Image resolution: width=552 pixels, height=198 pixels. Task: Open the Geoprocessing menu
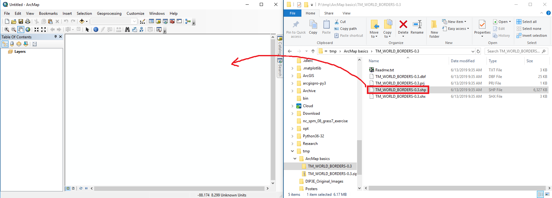(109, 14)
